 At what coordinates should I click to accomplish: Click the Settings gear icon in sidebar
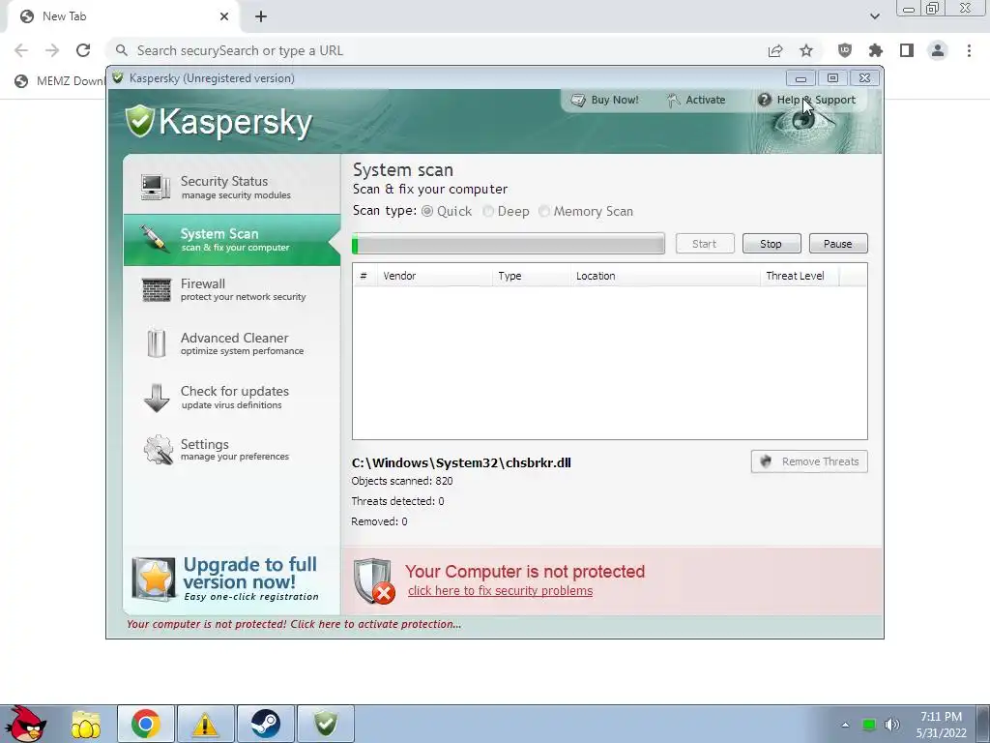coord(158,450)
